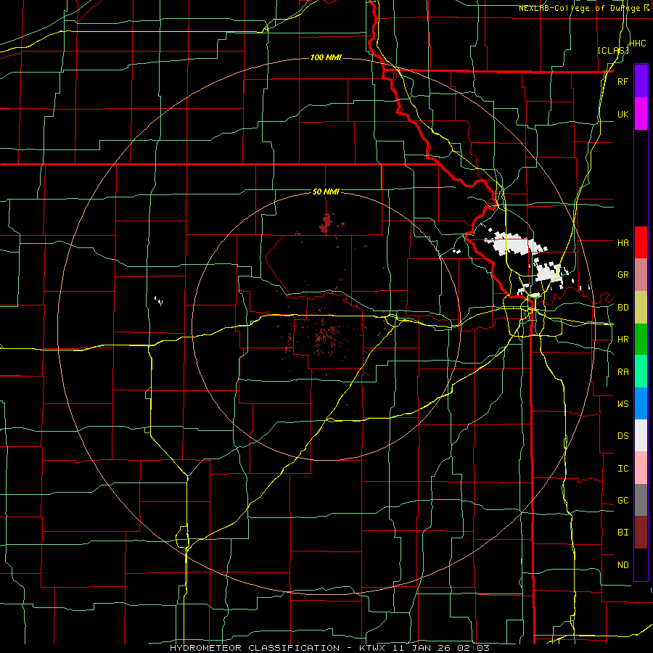The image size is (653, 653).
Task: Click the red HA legend swatch
Action: point(641,242)
